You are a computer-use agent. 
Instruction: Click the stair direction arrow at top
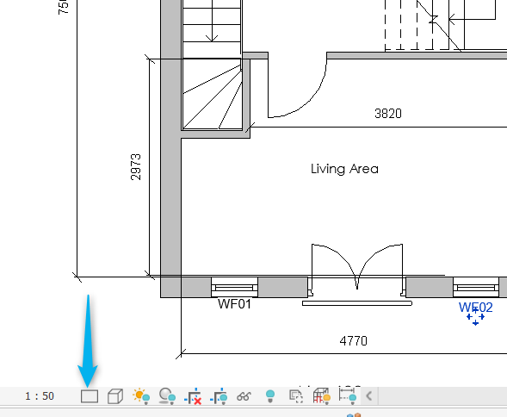click(212, 21)
